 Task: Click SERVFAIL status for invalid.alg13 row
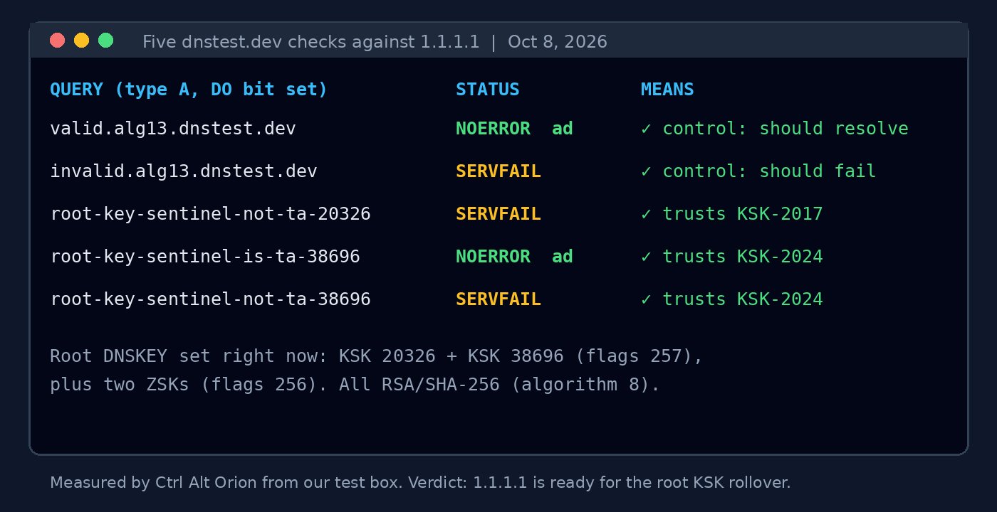(499, 171)
